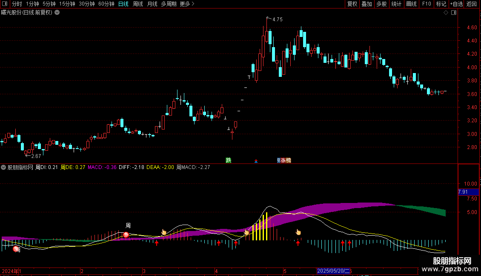Click the 周DI: 0.21 indicator value
Viewport: 481px width, 276px height.
tap(47, 167)
